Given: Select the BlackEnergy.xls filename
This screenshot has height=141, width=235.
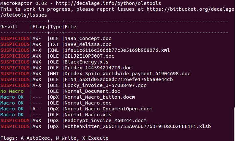Looking at the screenshot, I should click(86, 62).
